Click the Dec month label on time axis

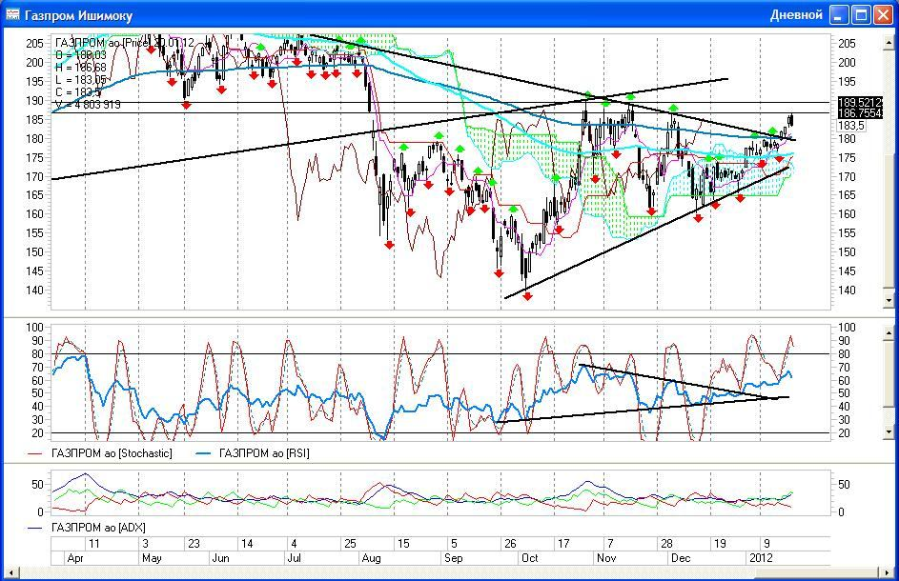(x=681, y=558)
